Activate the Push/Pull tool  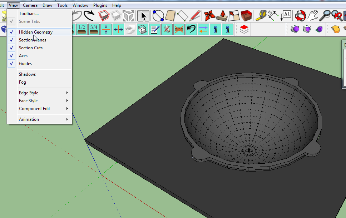pyautogui.click(x=222, y=16)
